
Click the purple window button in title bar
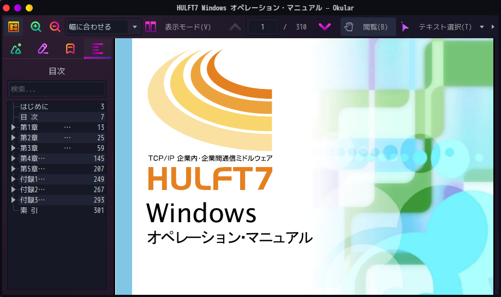point(17,8)
